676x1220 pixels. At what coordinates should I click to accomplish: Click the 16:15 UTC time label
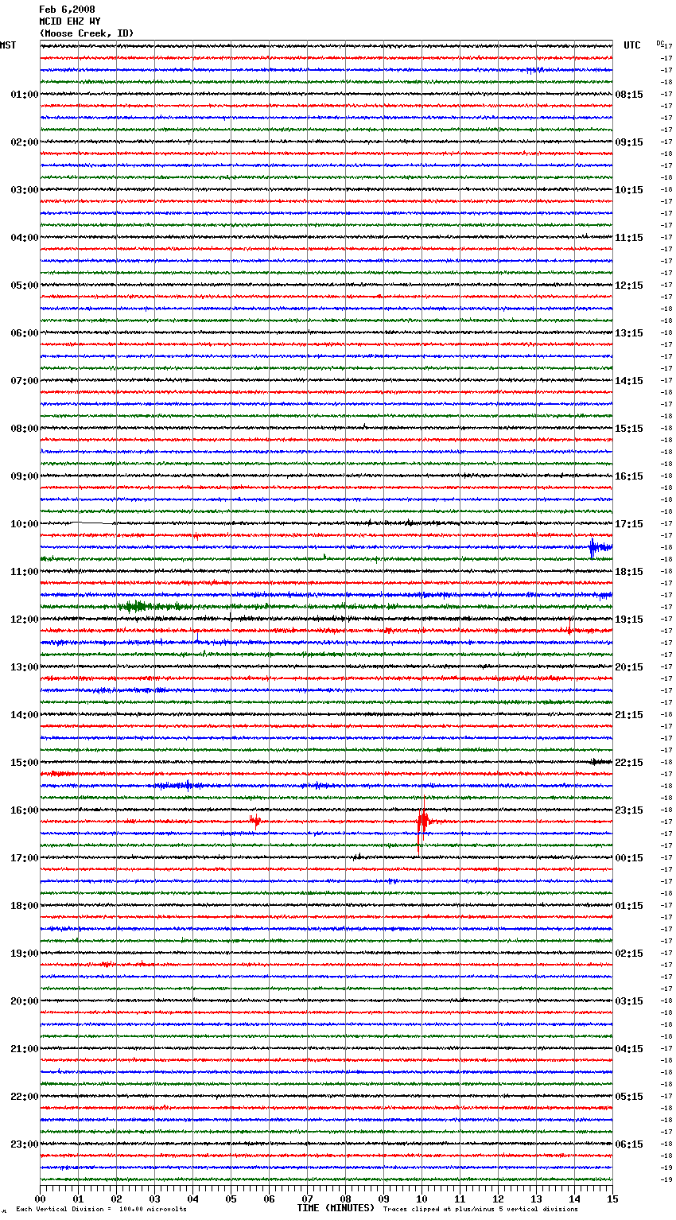coord(629,476)
